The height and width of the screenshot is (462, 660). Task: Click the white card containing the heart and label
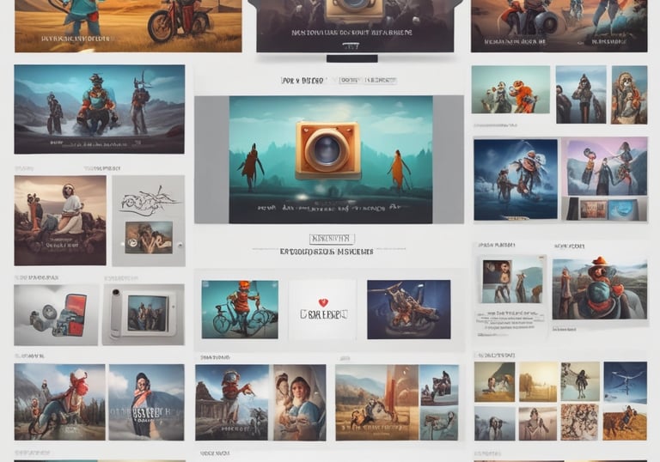[x=323, y=310]
